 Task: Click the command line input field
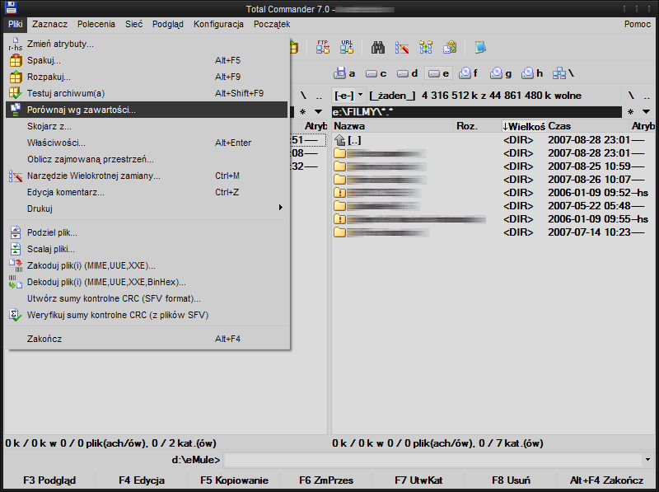click(x=433, y=460)
